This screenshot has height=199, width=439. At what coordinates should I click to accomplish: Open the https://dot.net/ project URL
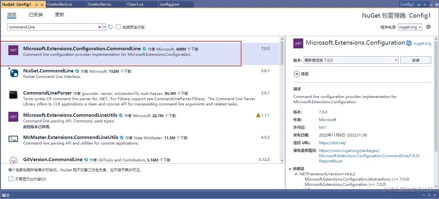(333, 143)
